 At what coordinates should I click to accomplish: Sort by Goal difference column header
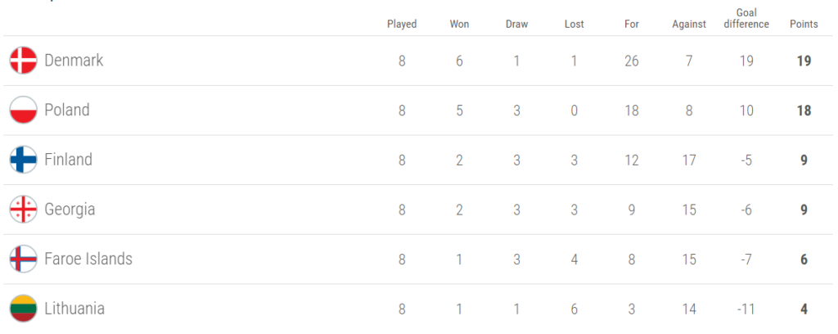coord(746,19)
